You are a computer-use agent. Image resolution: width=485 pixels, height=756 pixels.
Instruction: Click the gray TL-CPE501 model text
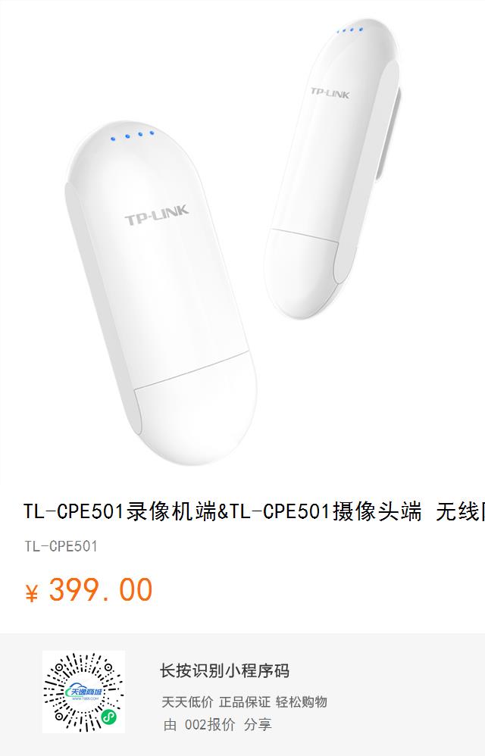point(61,546)
